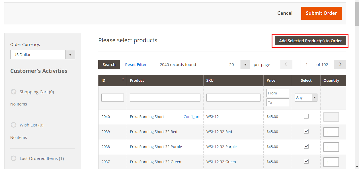Click the Wish List refresh icon
The height and width of the screenshot is (169, 359).
(x=13, y=125)
